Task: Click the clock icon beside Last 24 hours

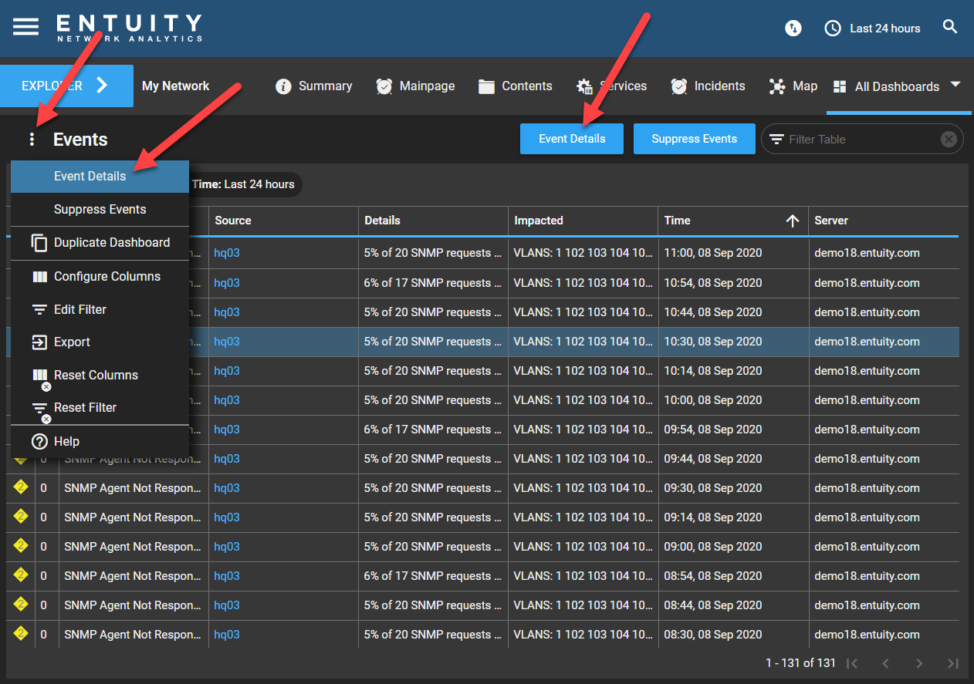Action: point(833,29)
